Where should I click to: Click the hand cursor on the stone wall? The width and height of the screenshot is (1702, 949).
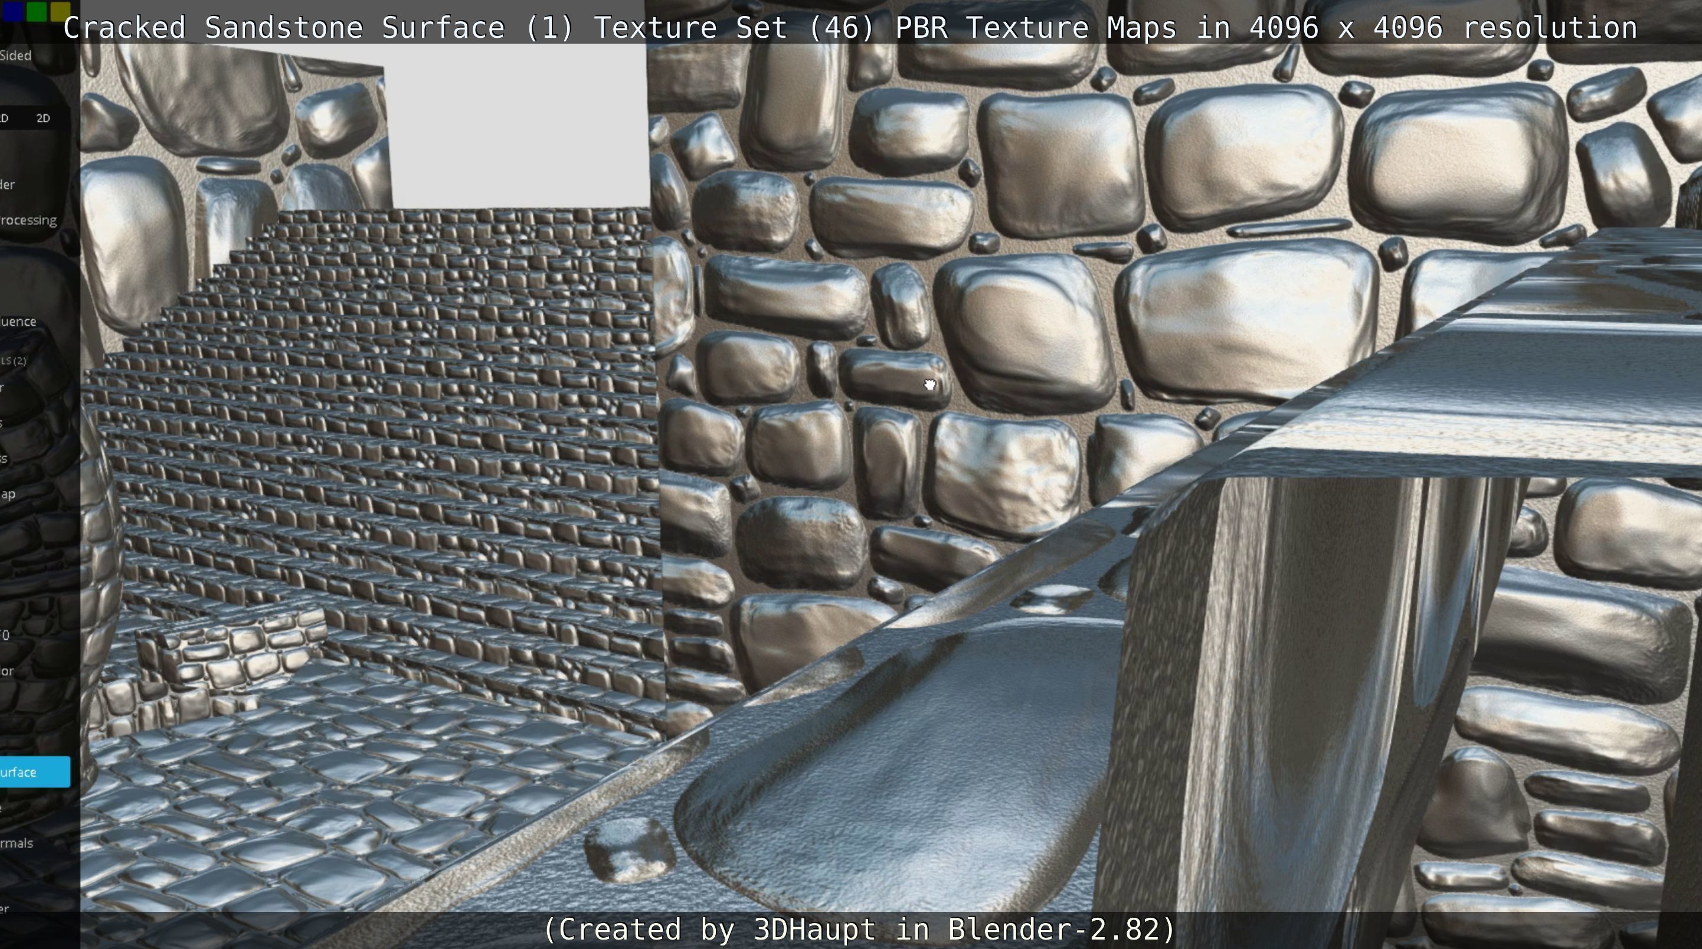(929, 385)
